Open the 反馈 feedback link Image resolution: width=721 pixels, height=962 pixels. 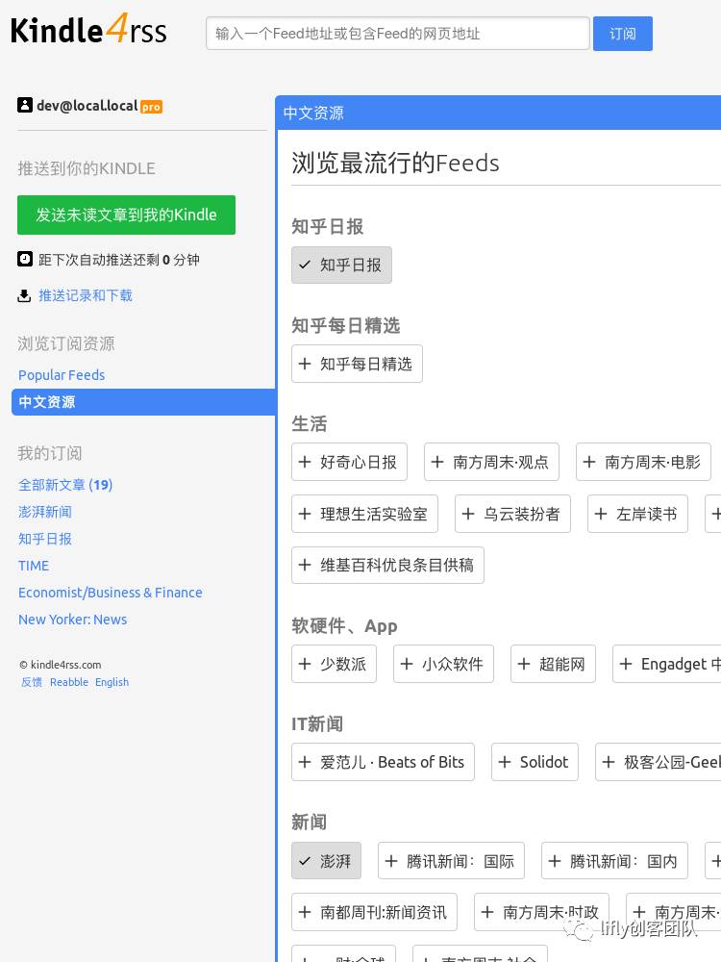click(x=32, y=682)
